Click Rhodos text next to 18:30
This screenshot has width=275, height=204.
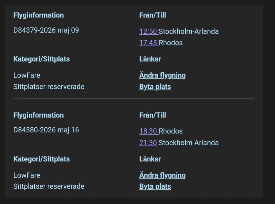click(171, 131)
